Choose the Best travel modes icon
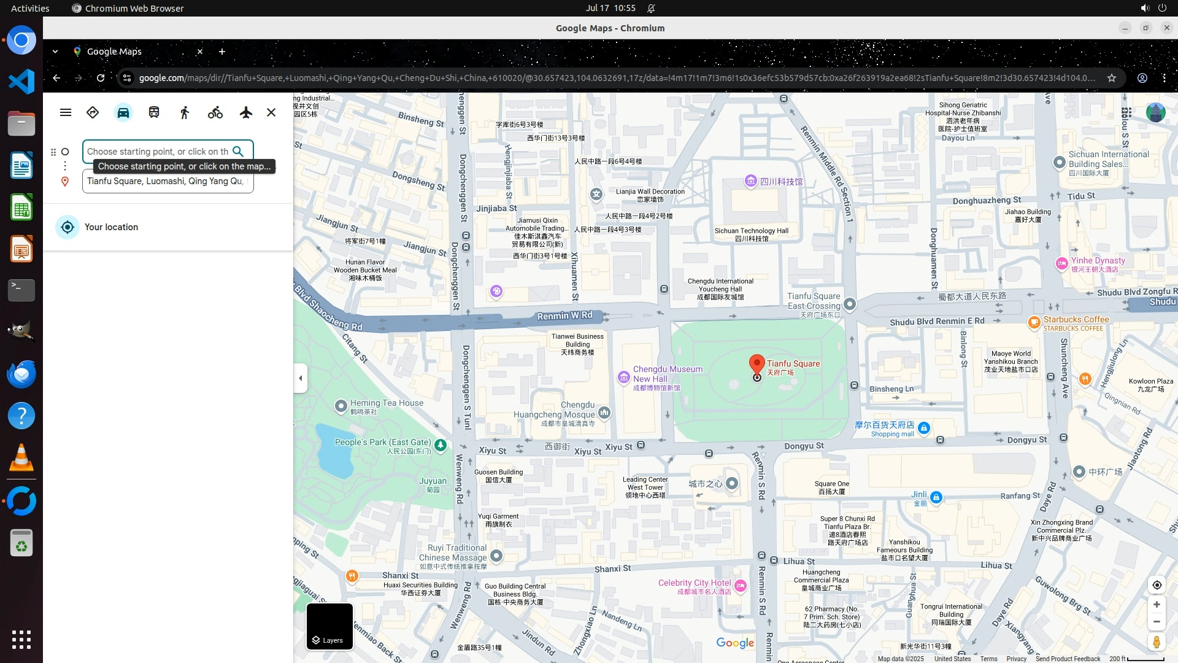This screenshot has width=1178, height=663. pyautogui.click(x=93, y=112)
